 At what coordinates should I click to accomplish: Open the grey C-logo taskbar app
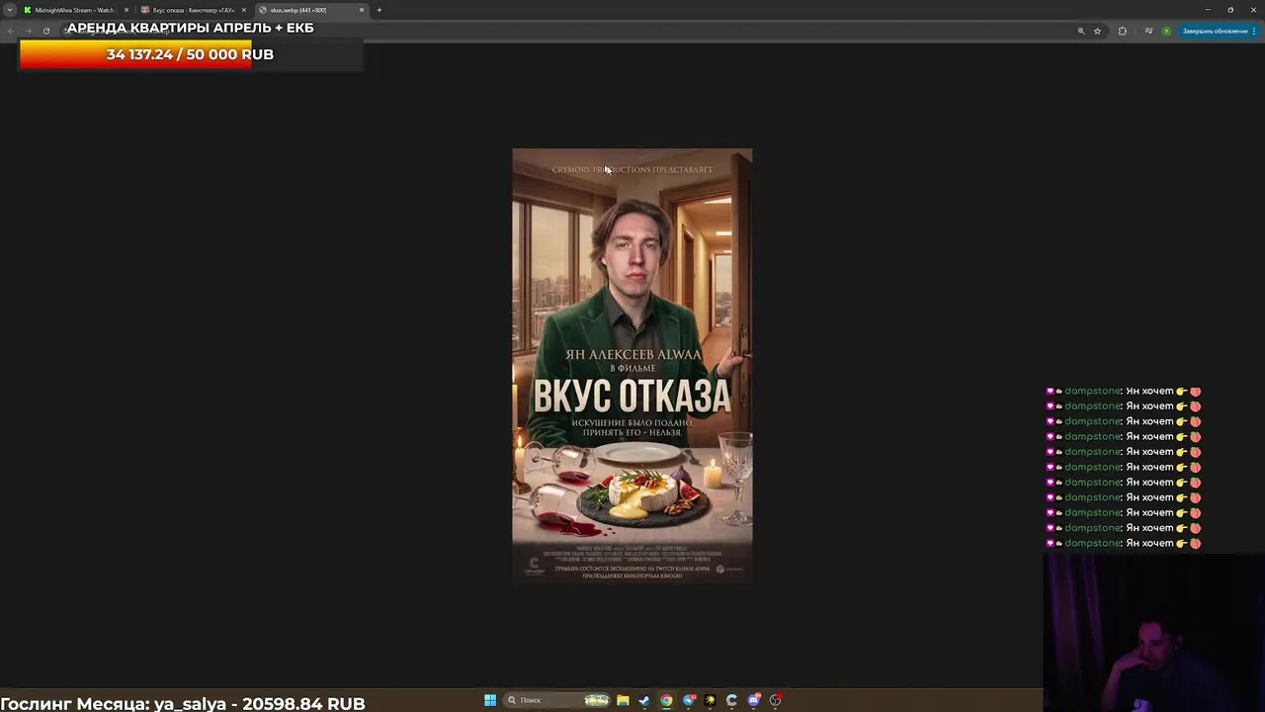731,700
